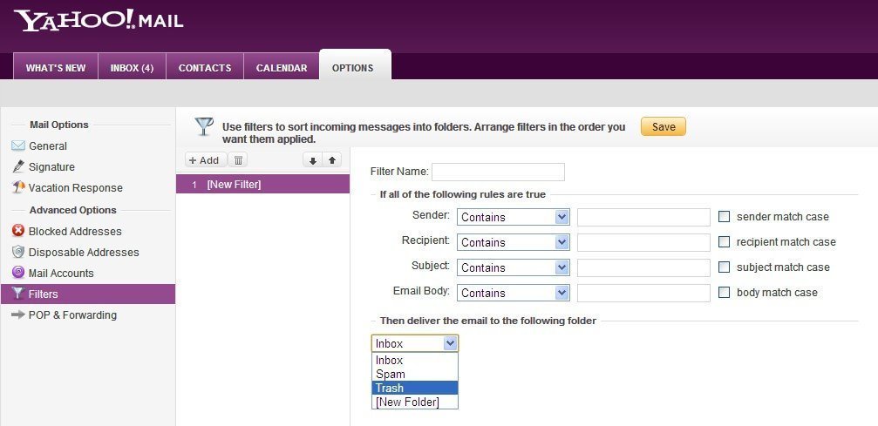
Task: Open Disposable Addresses settings
Action: tap(84, 252)
